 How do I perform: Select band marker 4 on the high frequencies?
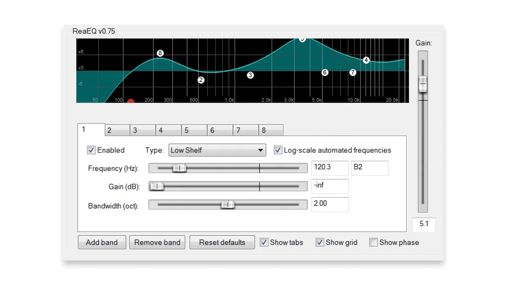(366, 60)
